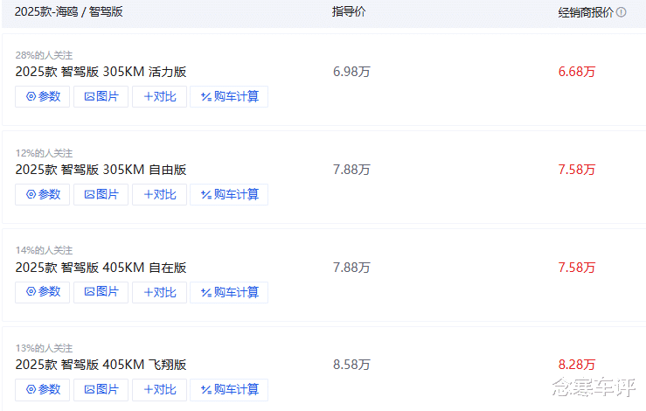This screenshot has height=411, width=646.
Task: Click the info icon beside 经销商报价
Action: point(622,13)
